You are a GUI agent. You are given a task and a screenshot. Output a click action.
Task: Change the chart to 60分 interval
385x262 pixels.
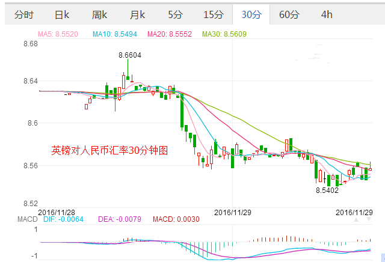(289, 14)
